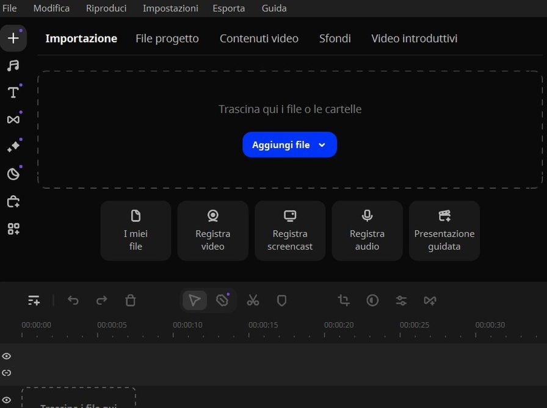Expand the Aggiungi file dropdown arrow
Viewport: 547px width, 408px height.
[x=322, y=145]
